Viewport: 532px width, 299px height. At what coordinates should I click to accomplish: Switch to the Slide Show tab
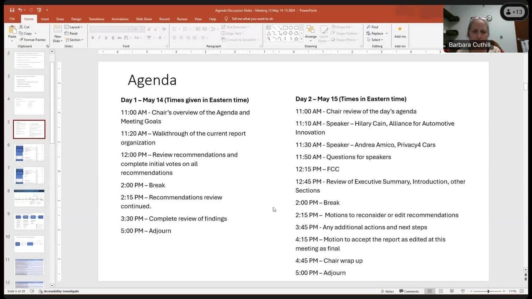[144, 19]
